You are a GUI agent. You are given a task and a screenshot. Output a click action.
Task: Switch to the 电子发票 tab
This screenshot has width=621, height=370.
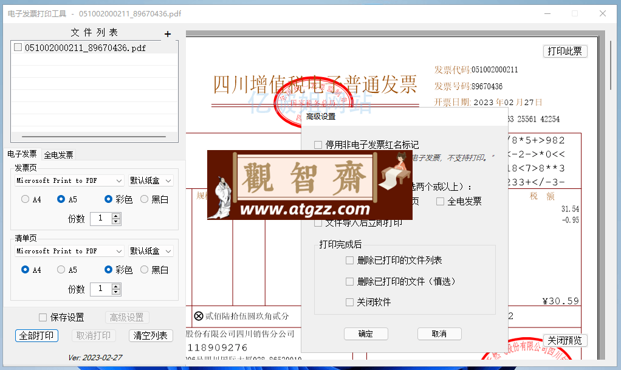tap(22, 154)
